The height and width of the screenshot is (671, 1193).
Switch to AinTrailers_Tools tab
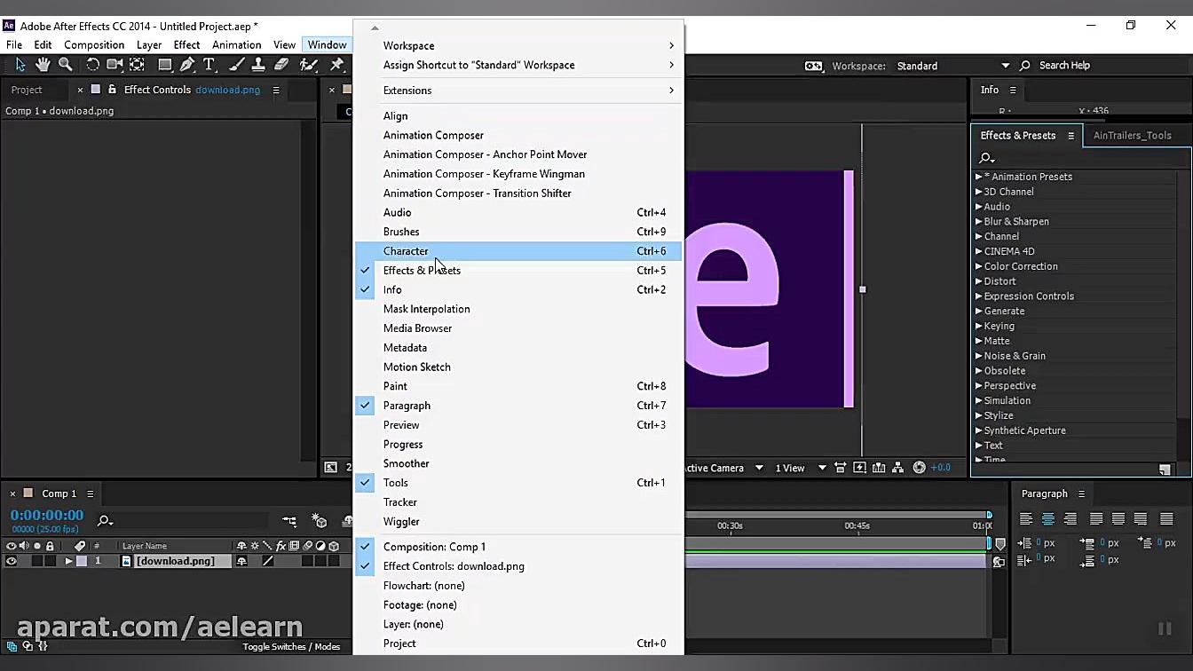[x=1132, y=136]
